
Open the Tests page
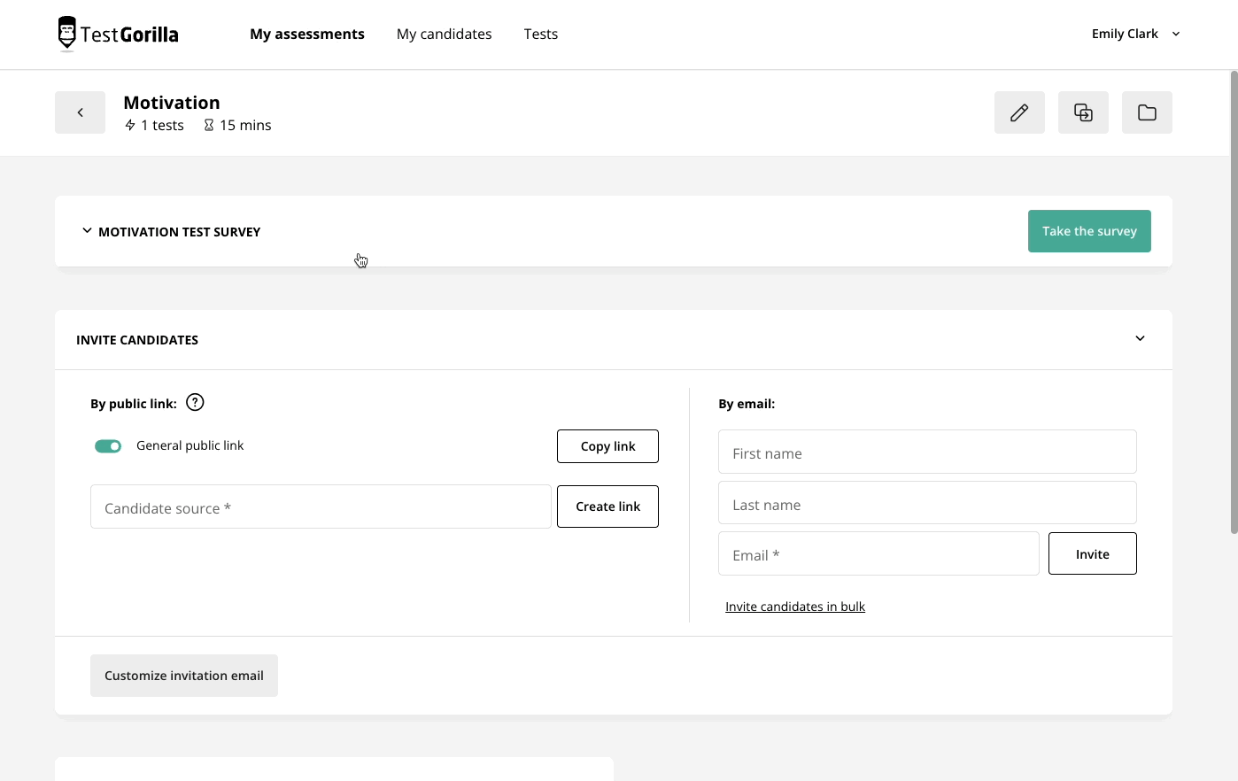click(x=540, y=34)
